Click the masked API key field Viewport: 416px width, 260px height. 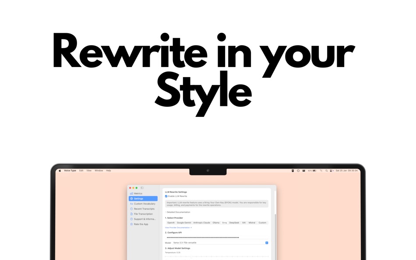coord(216,238)
